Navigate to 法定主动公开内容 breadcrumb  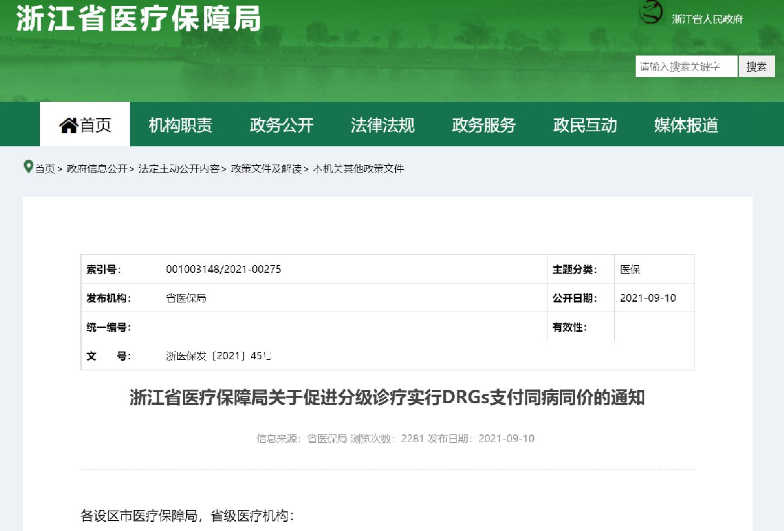tap(178, 169)
